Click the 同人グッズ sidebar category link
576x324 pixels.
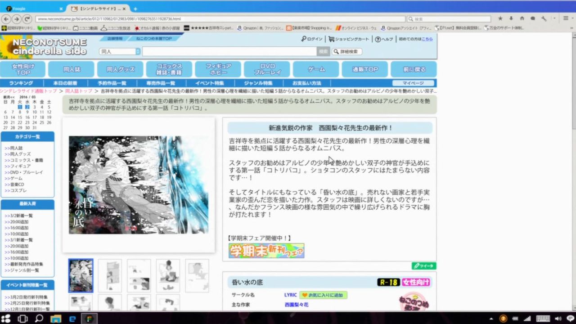20,154
